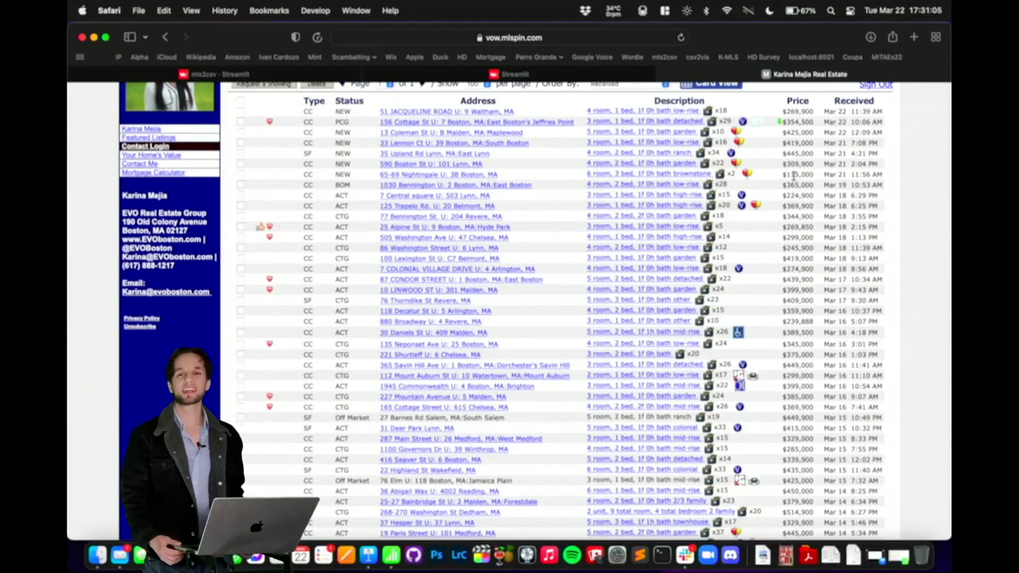Open Mortgage Calculator in the sidebar

click(153, 172)
